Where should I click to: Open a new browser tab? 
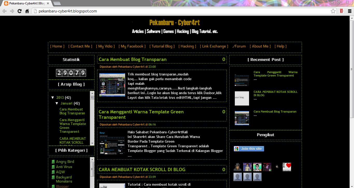tap(57, 3)
